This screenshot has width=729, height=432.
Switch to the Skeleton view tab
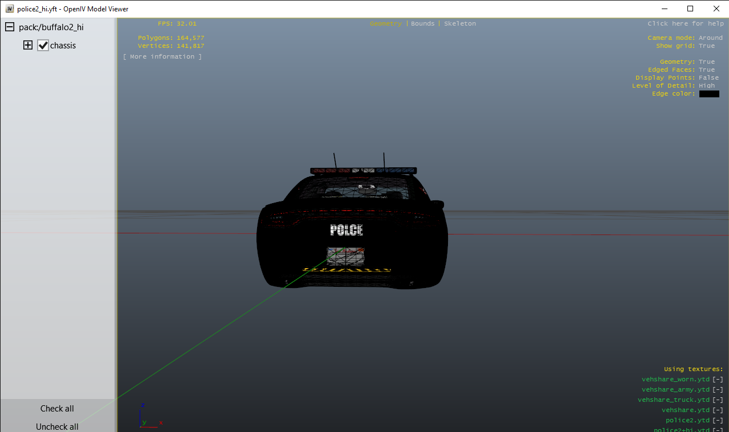point(459,24)
